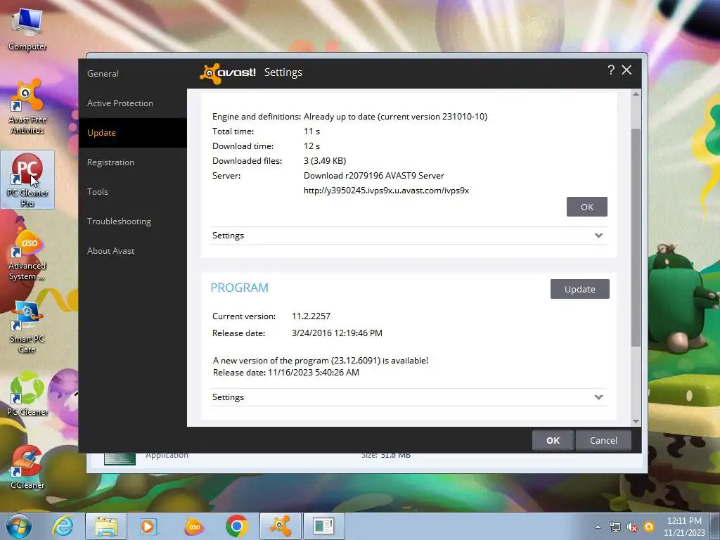Click the new version available notice
This screenshot has width=720, height=540.
321,361
